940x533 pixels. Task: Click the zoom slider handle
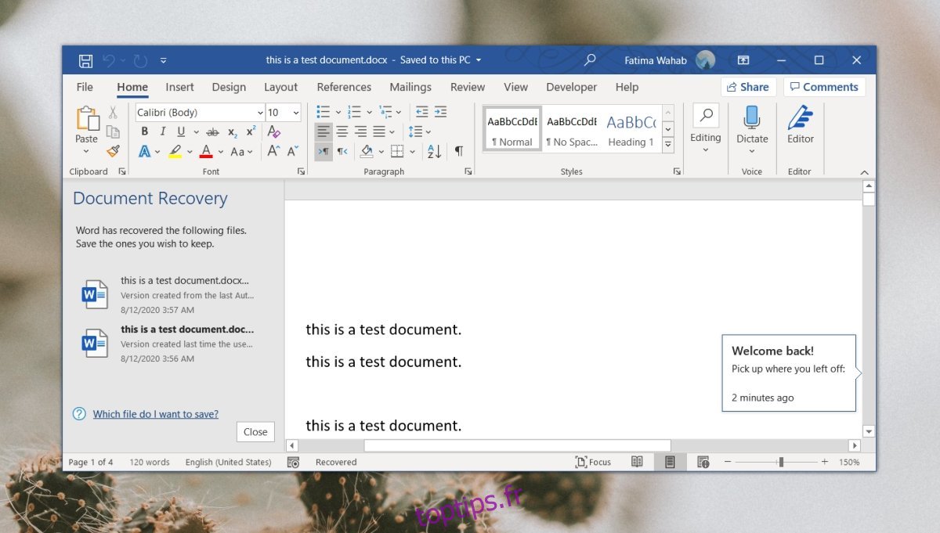pos(780,462)
